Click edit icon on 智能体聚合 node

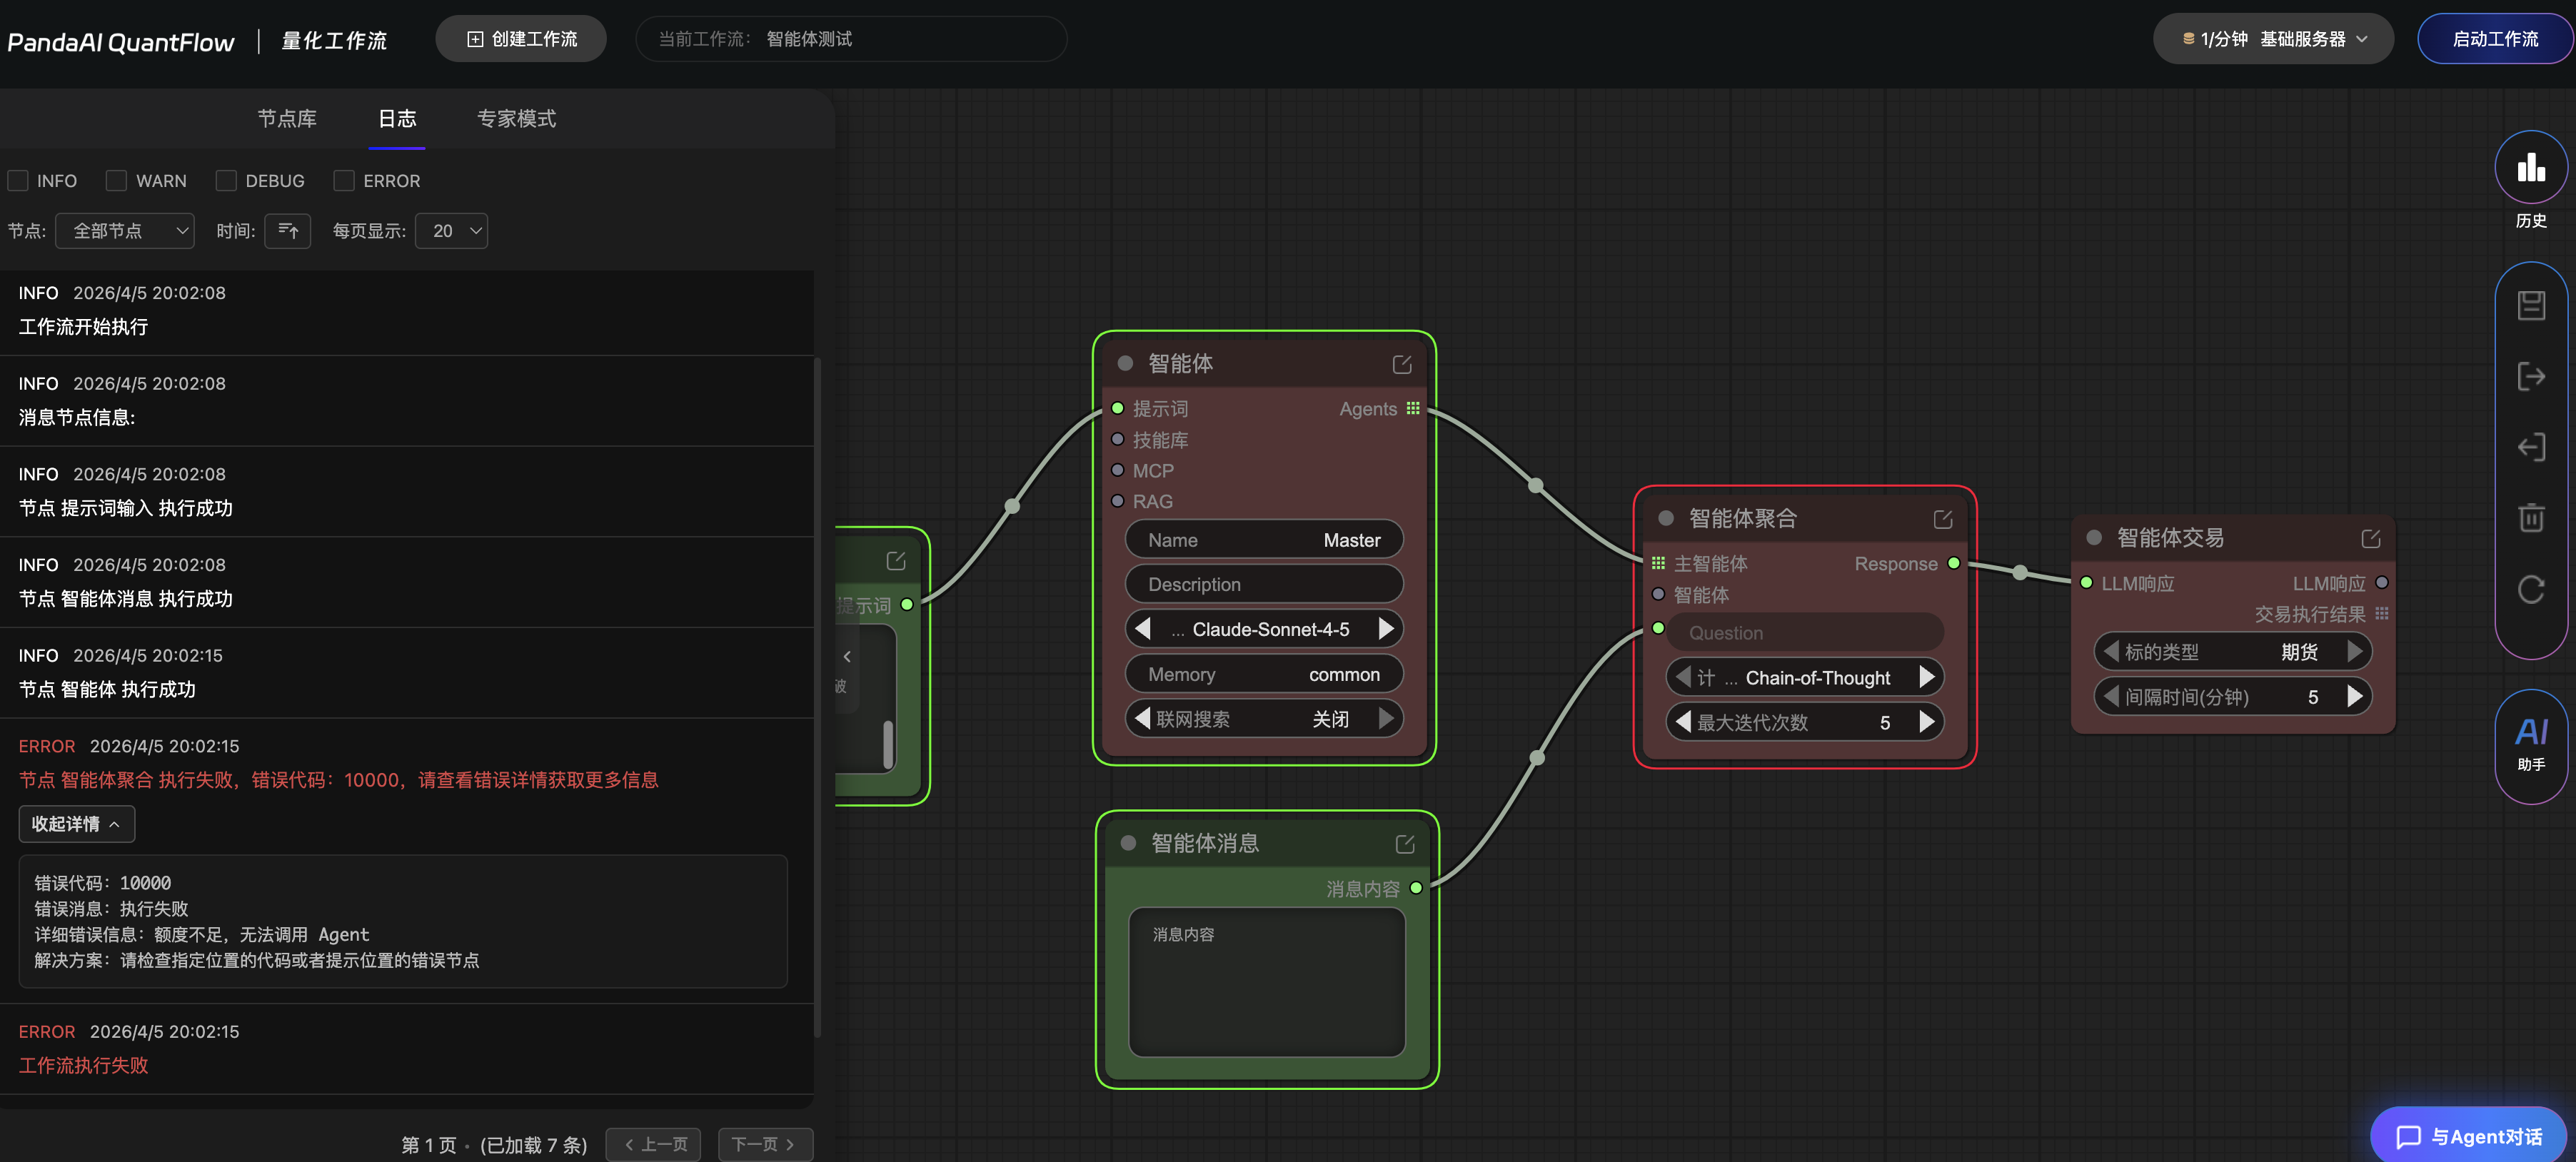click(x=1942, y=519)
